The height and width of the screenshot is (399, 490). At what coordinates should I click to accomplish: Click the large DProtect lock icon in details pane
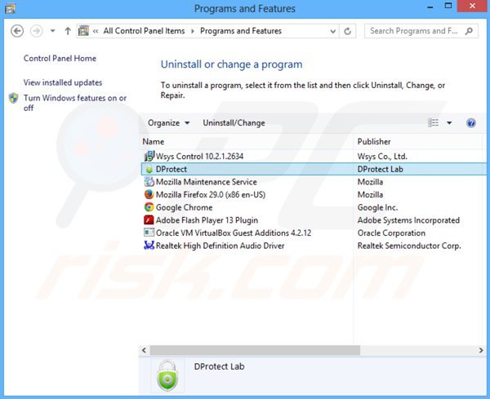click(167, 375)
